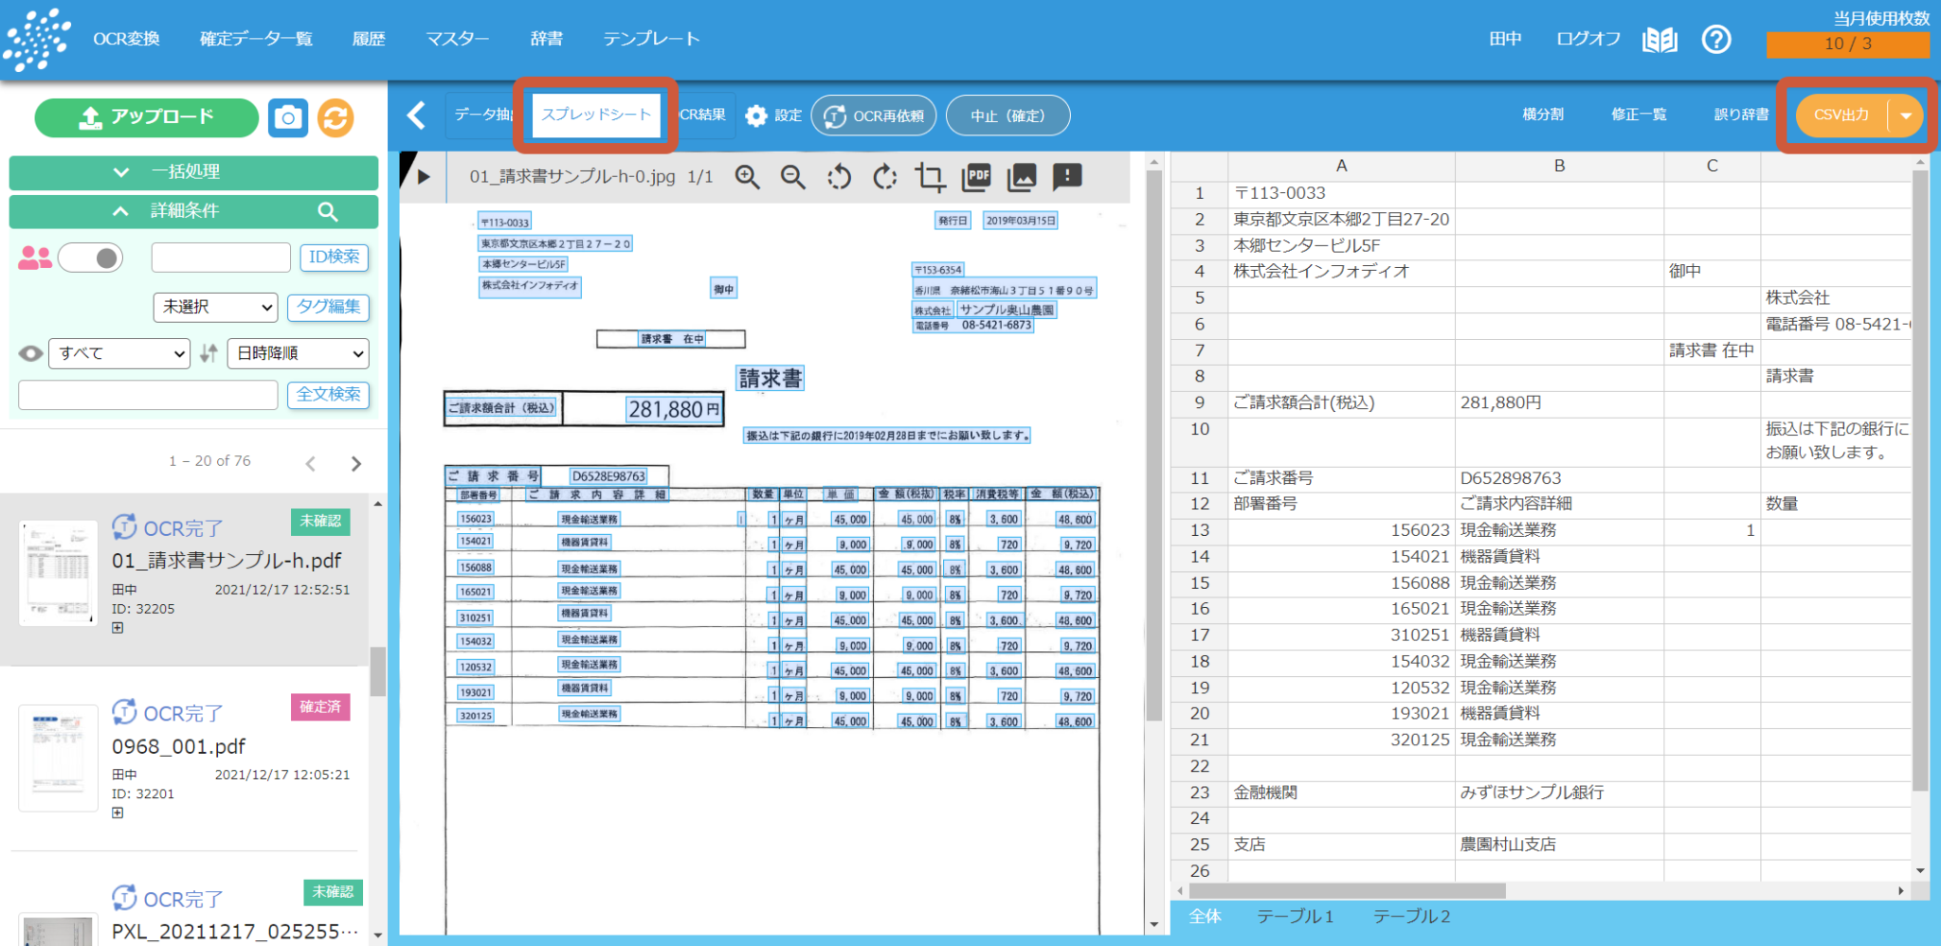Viewport: 1941px width, 946px height.
Task: Click the green アップロード button
Action: [x=147, y=117]
